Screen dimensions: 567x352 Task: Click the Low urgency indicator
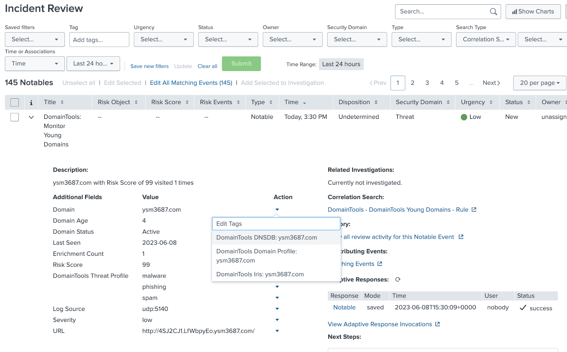471,117
